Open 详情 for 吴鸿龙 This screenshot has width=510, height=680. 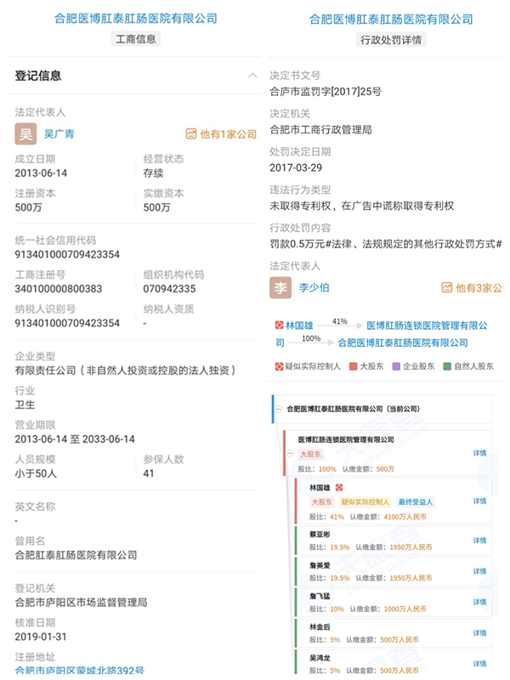(479, 664)
